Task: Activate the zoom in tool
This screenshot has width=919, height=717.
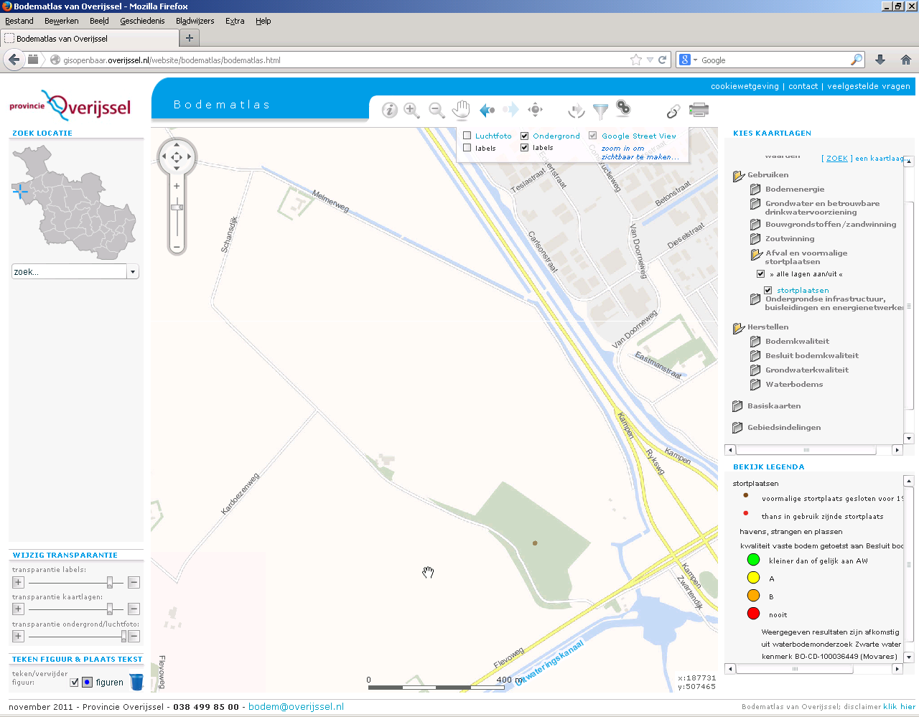Action: point(412,110)
